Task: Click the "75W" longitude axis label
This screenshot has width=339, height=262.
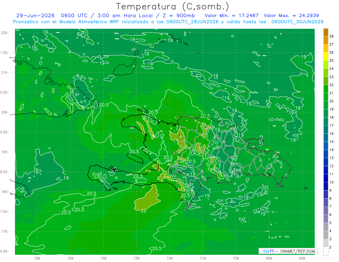Action: click(70, 258)
